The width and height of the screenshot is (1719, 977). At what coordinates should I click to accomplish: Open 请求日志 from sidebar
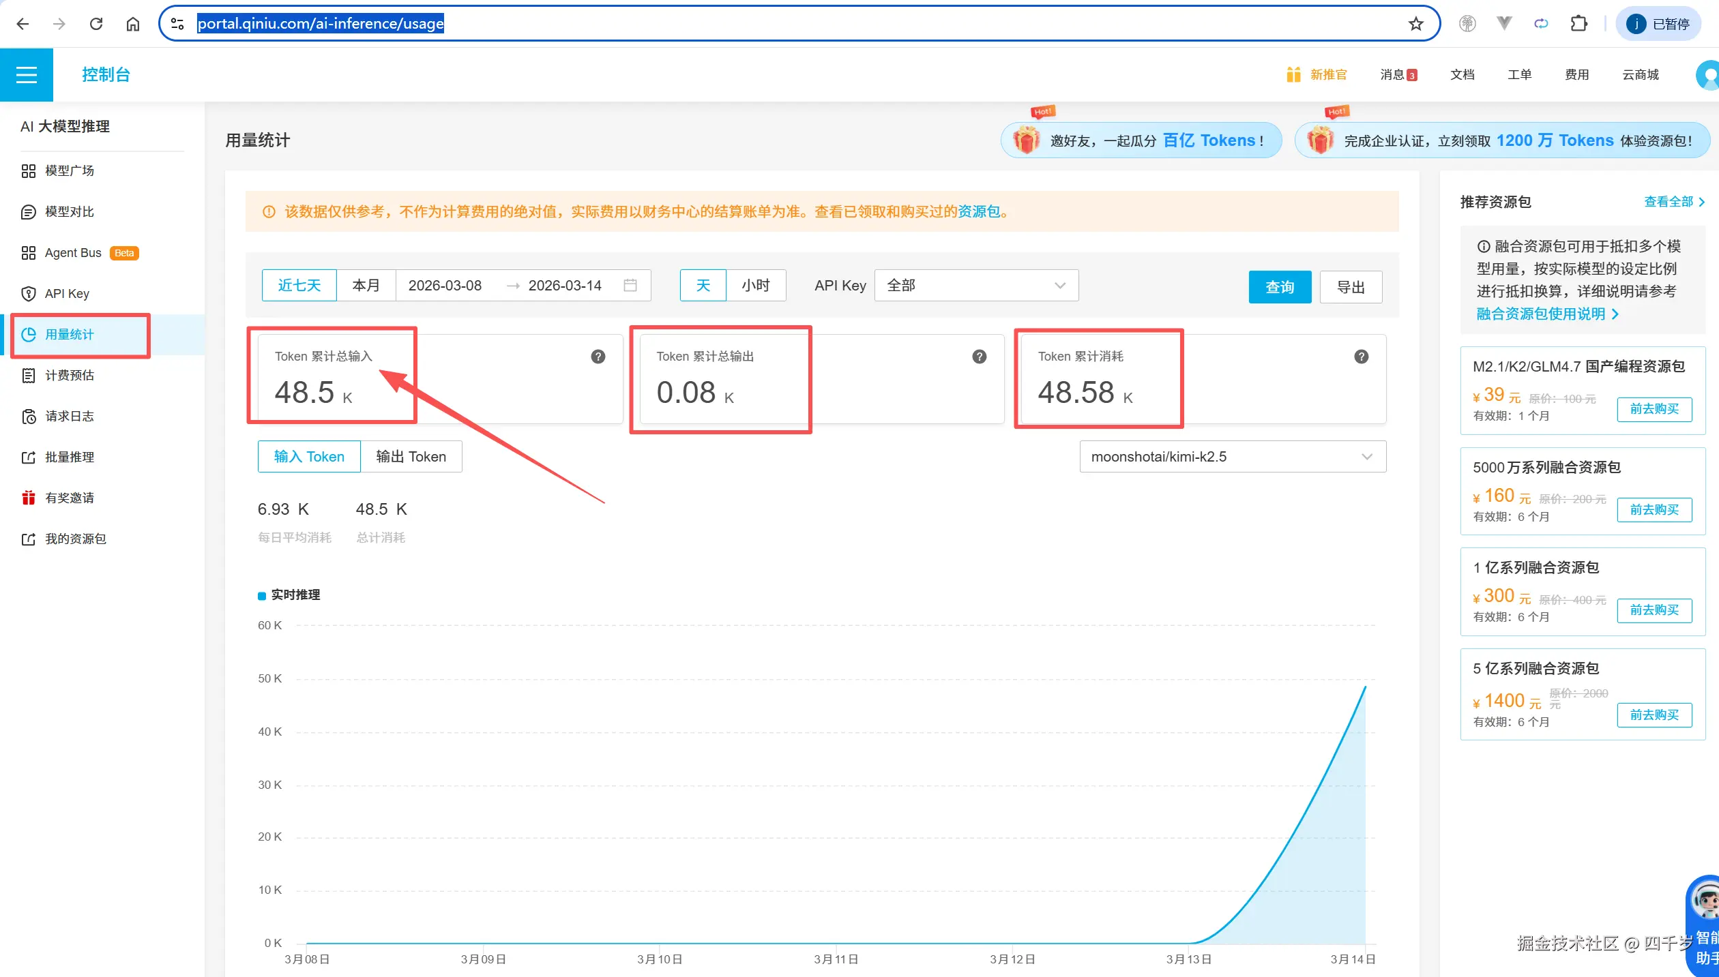69,416
